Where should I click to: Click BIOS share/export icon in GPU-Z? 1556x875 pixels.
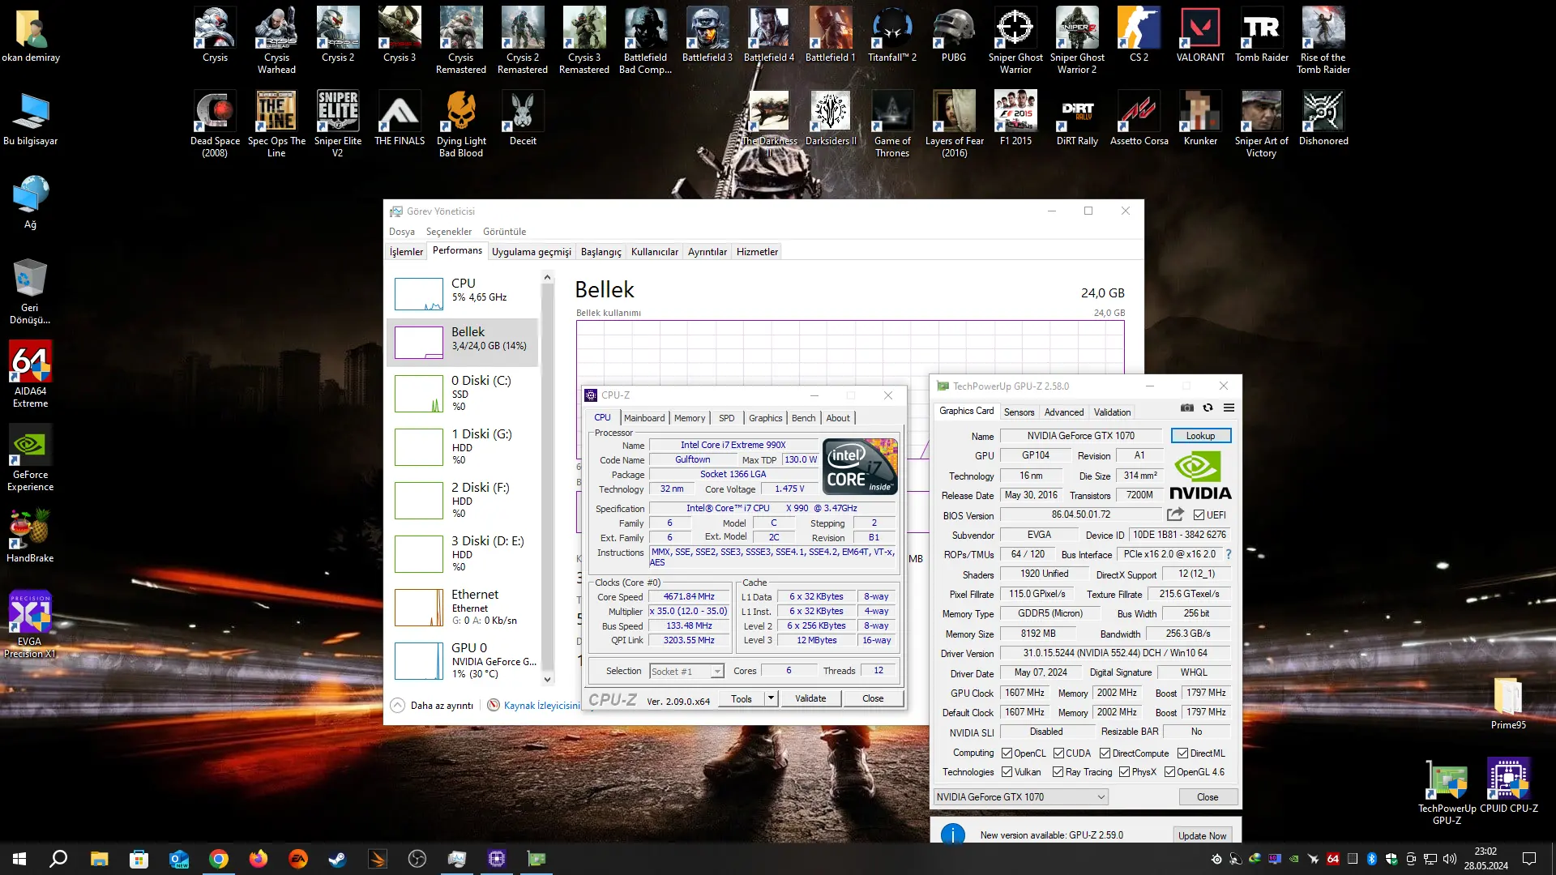pyautogui.click(x=1175, y=514)
